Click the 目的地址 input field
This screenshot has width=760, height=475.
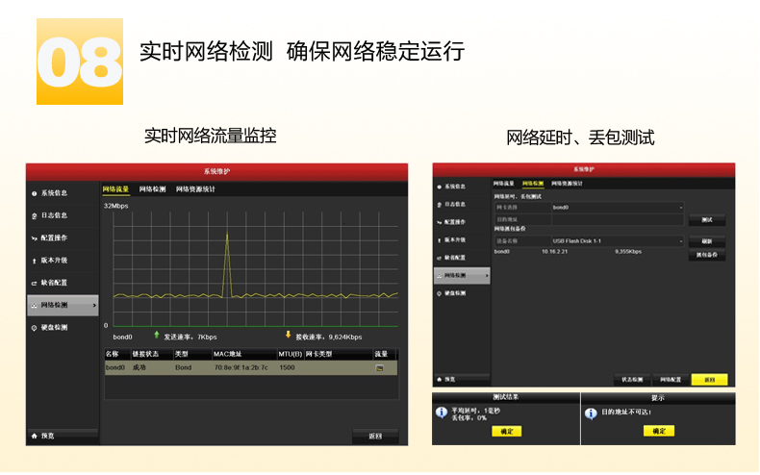[x=618, y=219]
